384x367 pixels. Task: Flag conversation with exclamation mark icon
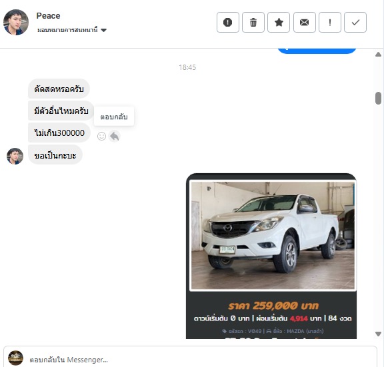point(329,22)
